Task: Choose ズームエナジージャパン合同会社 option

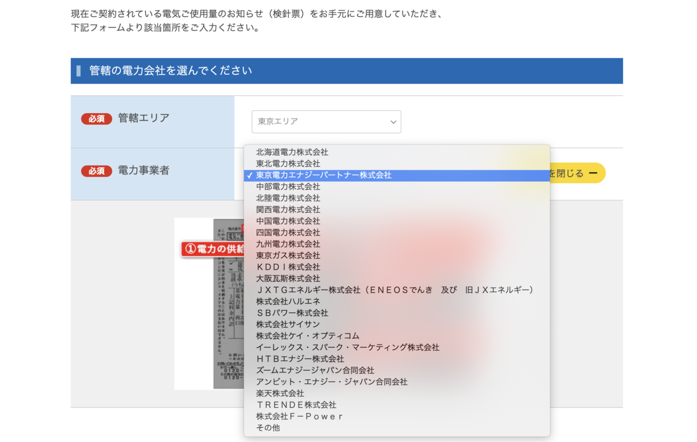Action: coord(397,371)
